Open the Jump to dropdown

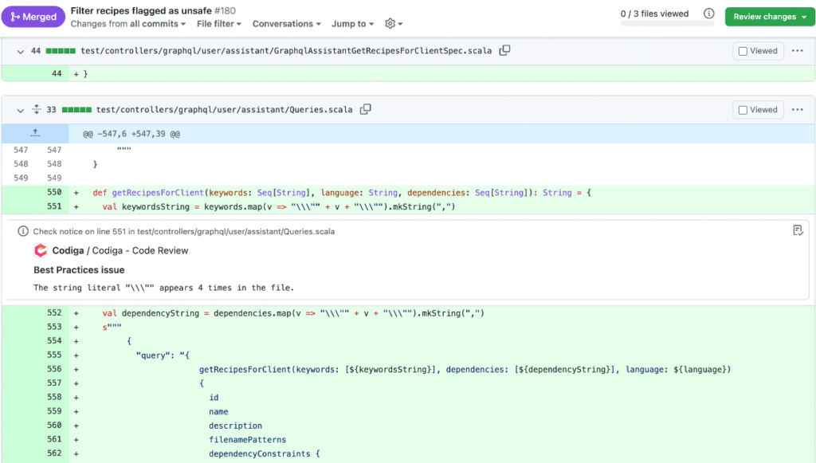coord(352,24)
